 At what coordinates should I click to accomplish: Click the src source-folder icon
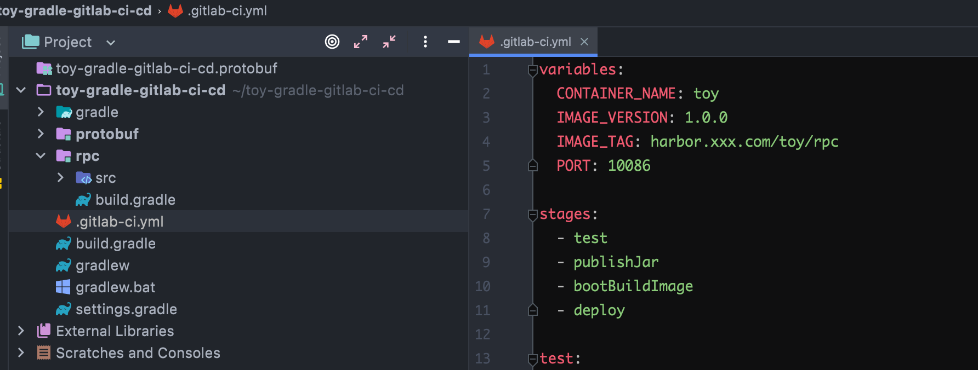pos(83,178)
